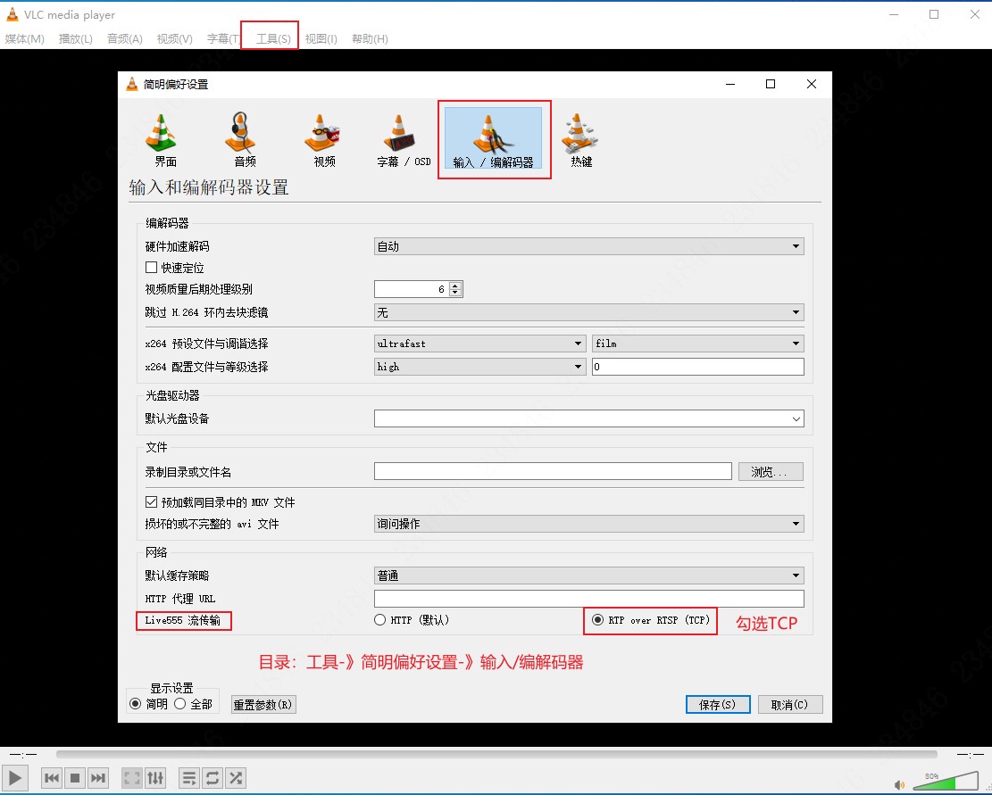
Task: Click the cone icon in 简明偏好设置 title bar
Action: coord(131,84)
